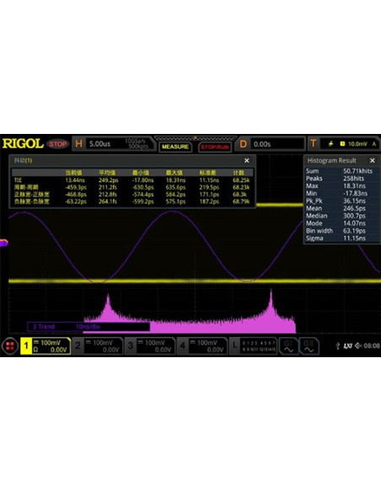Click the 68.25k TIE count
The width and height of the screenshot is (381, 492).
(x=241, y=180)
